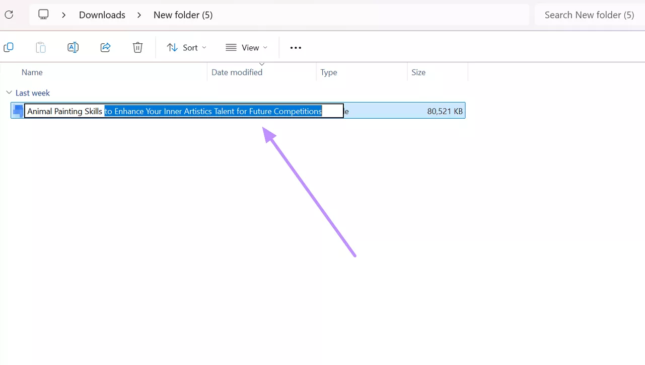Click the Paste clipboard icon

(x=41, y=47)
